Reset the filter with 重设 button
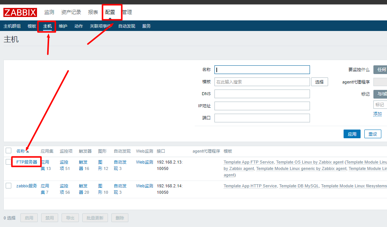Screen dimensions: 387x227 coord(373,134)
